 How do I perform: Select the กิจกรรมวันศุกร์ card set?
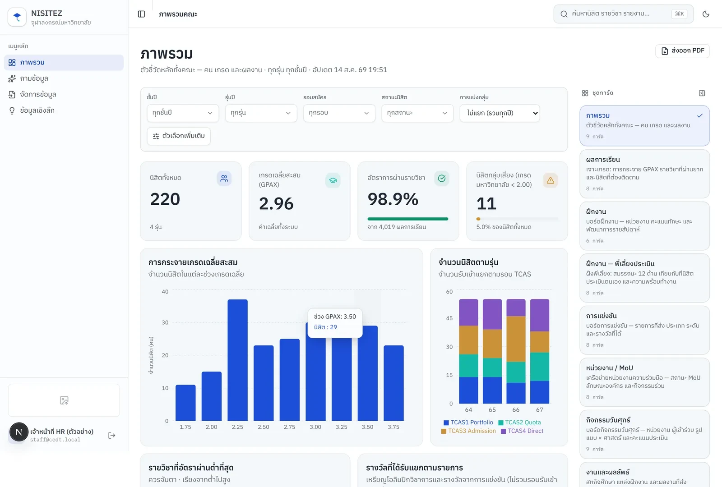(644, 434)
